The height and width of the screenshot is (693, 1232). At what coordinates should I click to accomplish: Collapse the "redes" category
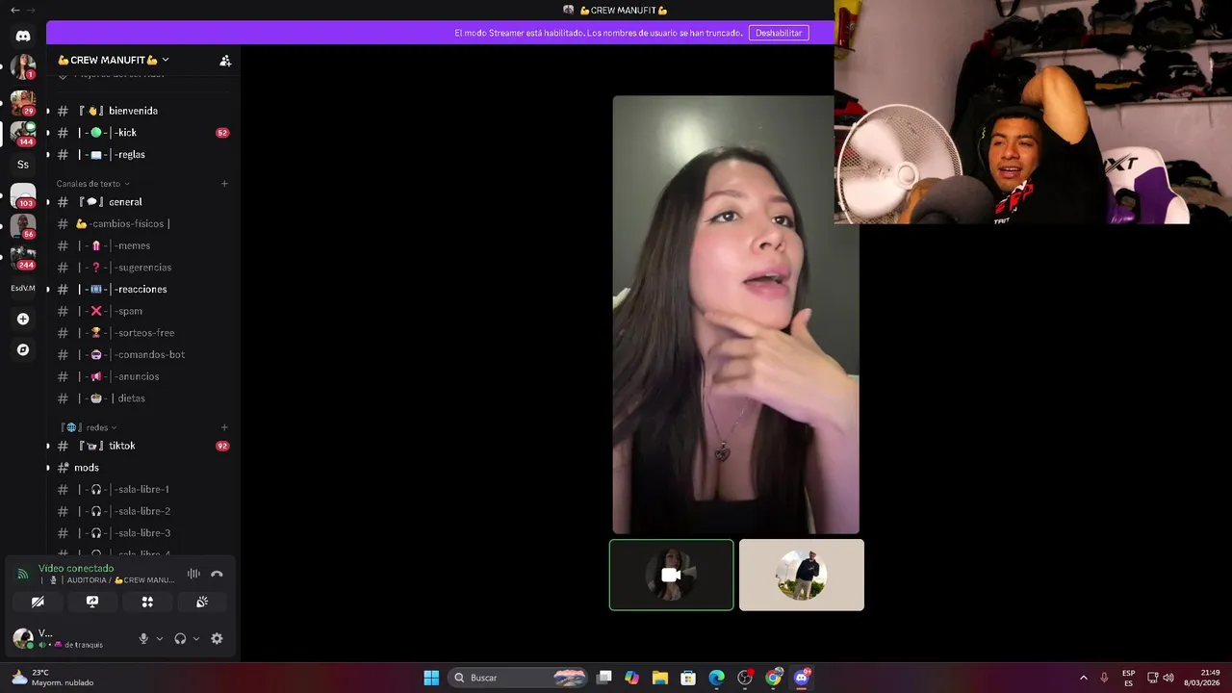[90, 427]
